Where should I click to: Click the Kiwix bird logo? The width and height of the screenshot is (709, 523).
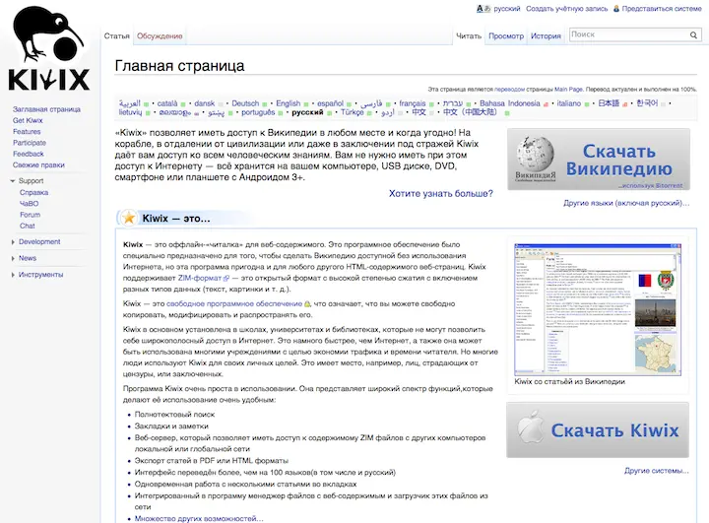49,48
